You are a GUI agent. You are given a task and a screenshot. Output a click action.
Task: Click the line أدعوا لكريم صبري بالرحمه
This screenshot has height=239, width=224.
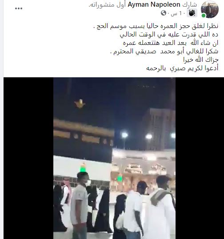[x=182, y=68]
